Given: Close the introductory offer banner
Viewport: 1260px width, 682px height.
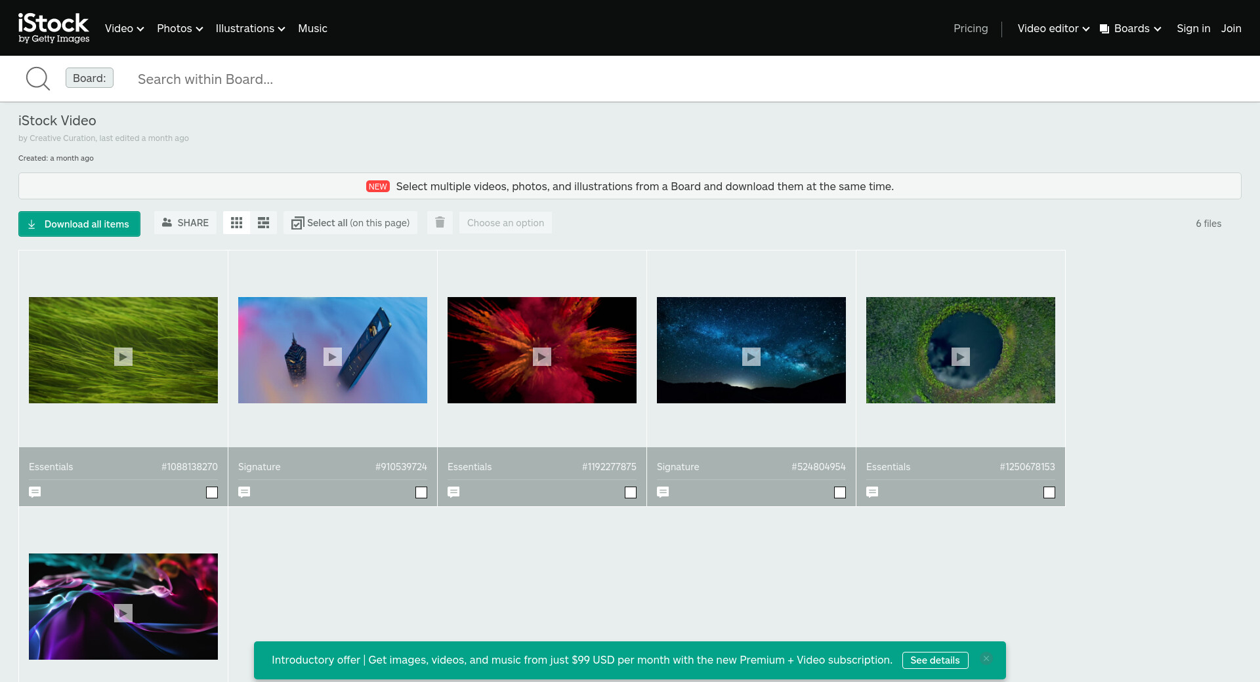Looking at the screenshot, I should [x=986, y=659].
